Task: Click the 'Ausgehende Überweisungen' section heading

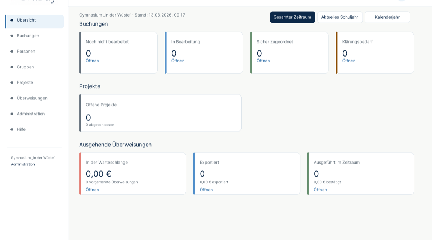Action: (115, 145)
